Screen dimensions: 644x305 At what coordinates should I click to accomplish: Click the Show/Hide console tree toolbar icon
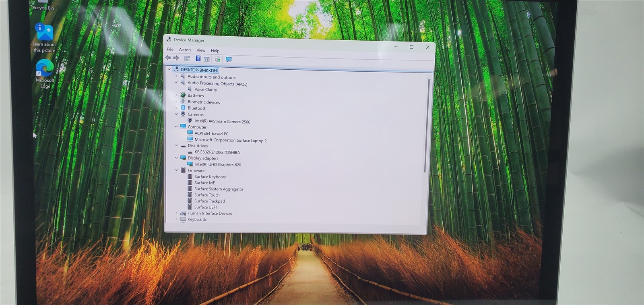[x=187, y=58]
